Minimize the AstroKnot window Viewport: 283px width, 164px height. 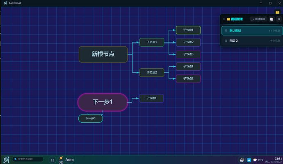(x=261, y=3)
